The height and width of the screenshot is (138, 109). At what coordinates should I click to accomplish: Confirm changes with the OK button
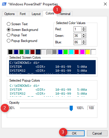tap(74, 133)
